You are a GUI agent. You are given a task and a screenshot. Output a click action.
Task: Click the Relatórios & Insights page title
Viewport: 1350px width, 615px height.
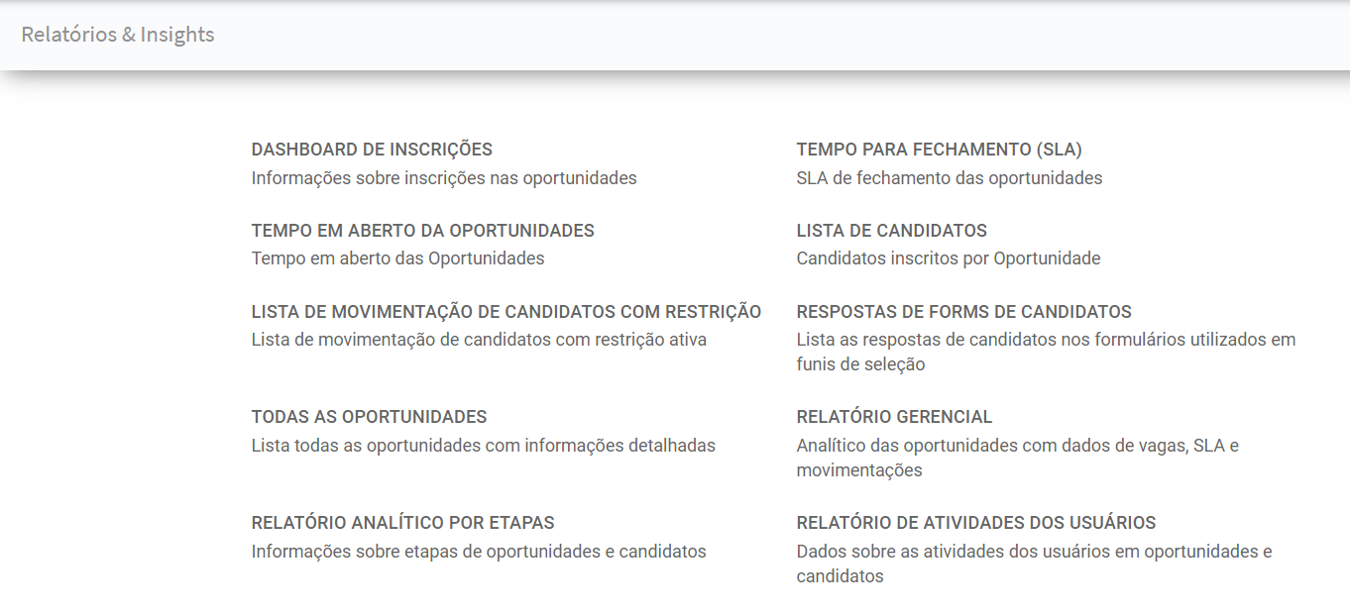(118, 35)
